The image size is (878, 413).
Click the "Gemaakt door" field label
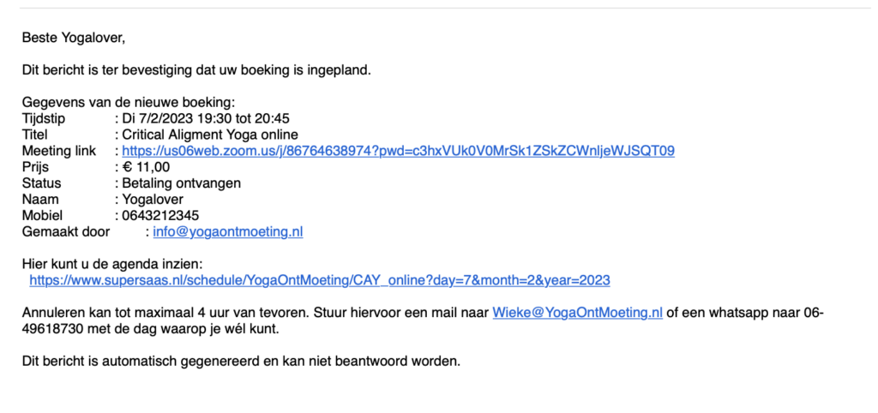66,231
